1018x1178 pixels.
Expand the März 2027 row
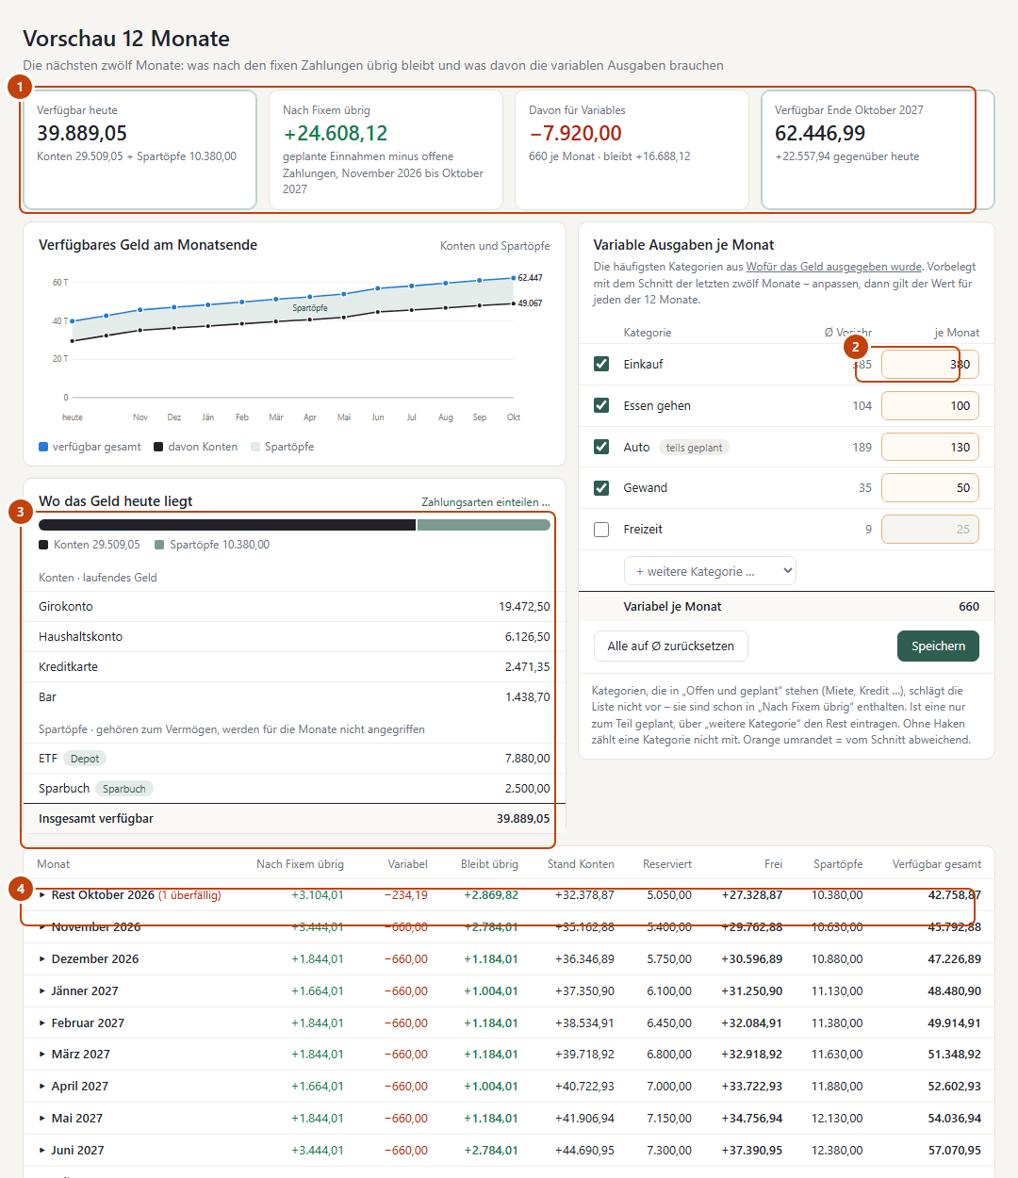click(x=42, y=1055)
